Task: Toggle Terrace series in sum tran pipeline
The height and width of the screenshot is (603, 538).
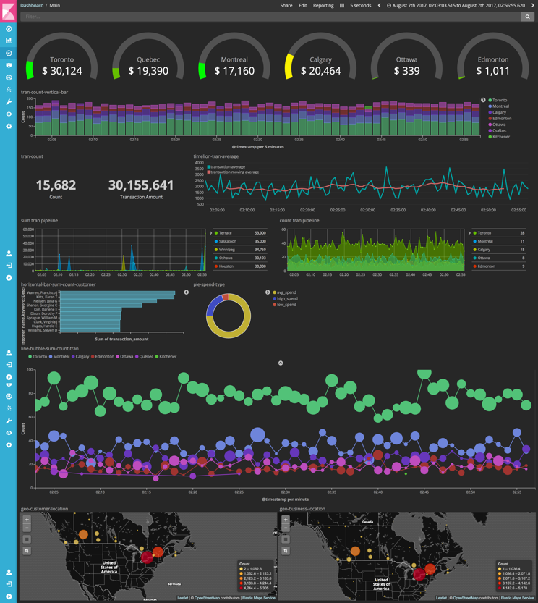Action: pos(240,233)
